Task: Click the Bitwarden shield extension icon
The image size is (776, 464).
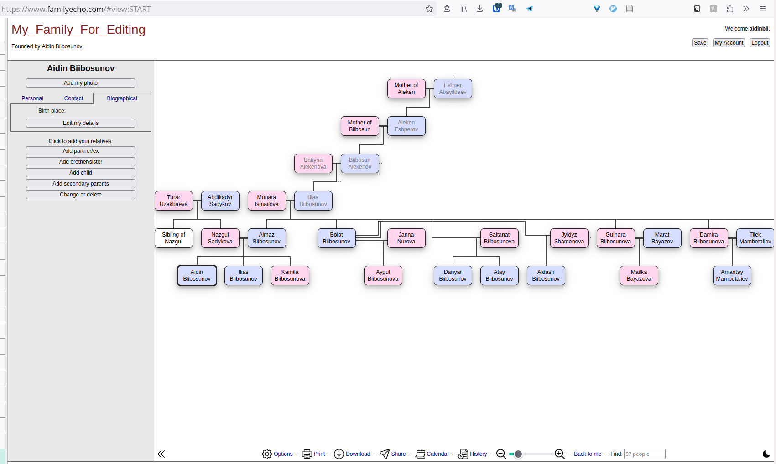Action: (x=496, y=8)
